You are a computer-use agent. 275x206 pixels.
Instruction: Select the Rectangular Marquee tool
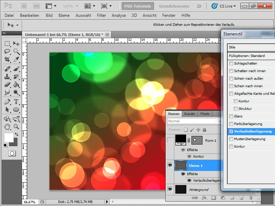tap(7, 44)
